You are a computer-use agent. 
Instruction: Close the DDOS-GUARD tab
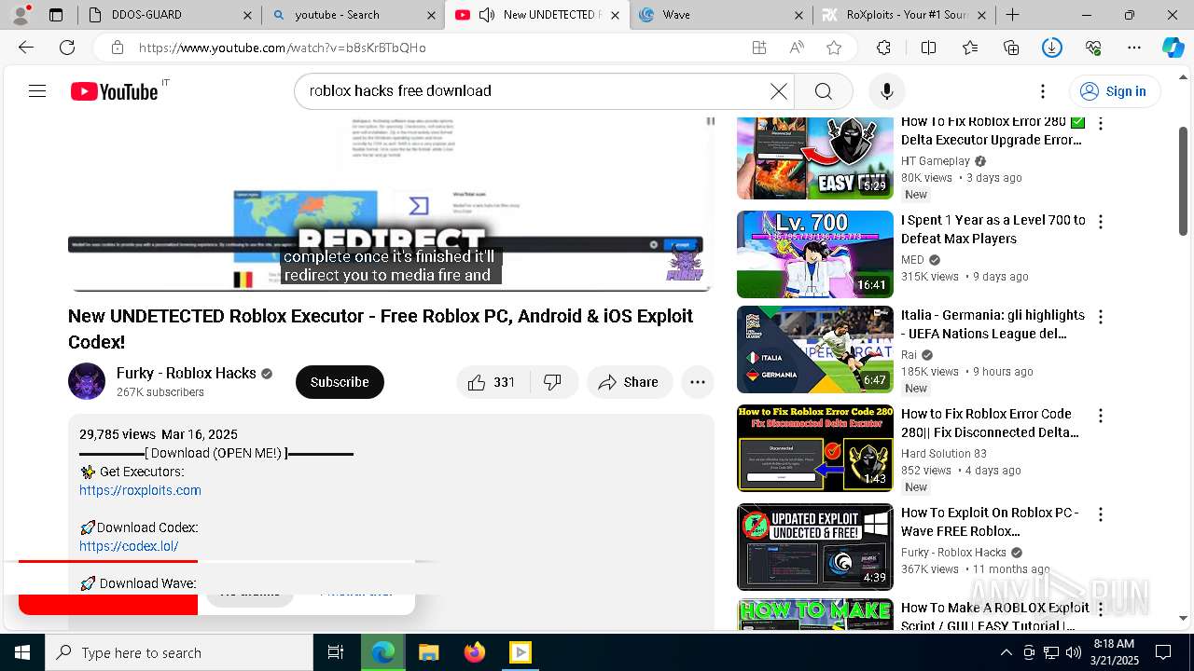(x=247, y=15)
